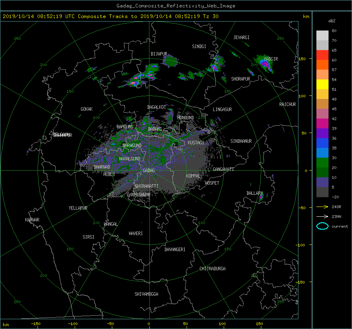The height and width of the screenshot is (329, 352).
Task: Select the RAICHUR label
Action: click(287, 104)
